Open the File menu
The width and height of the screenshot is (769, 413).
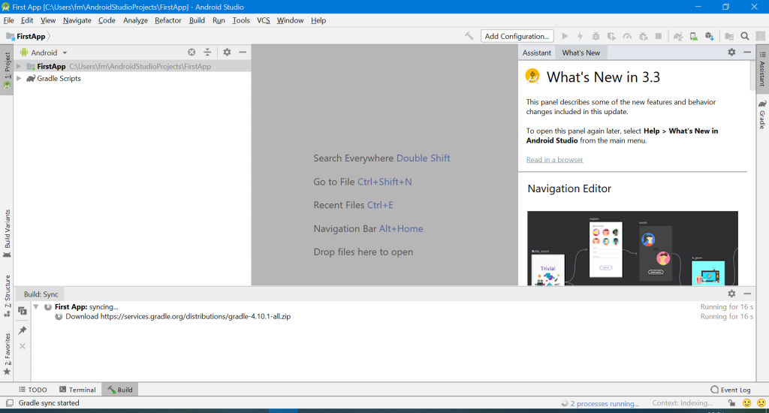click(9, 20)
